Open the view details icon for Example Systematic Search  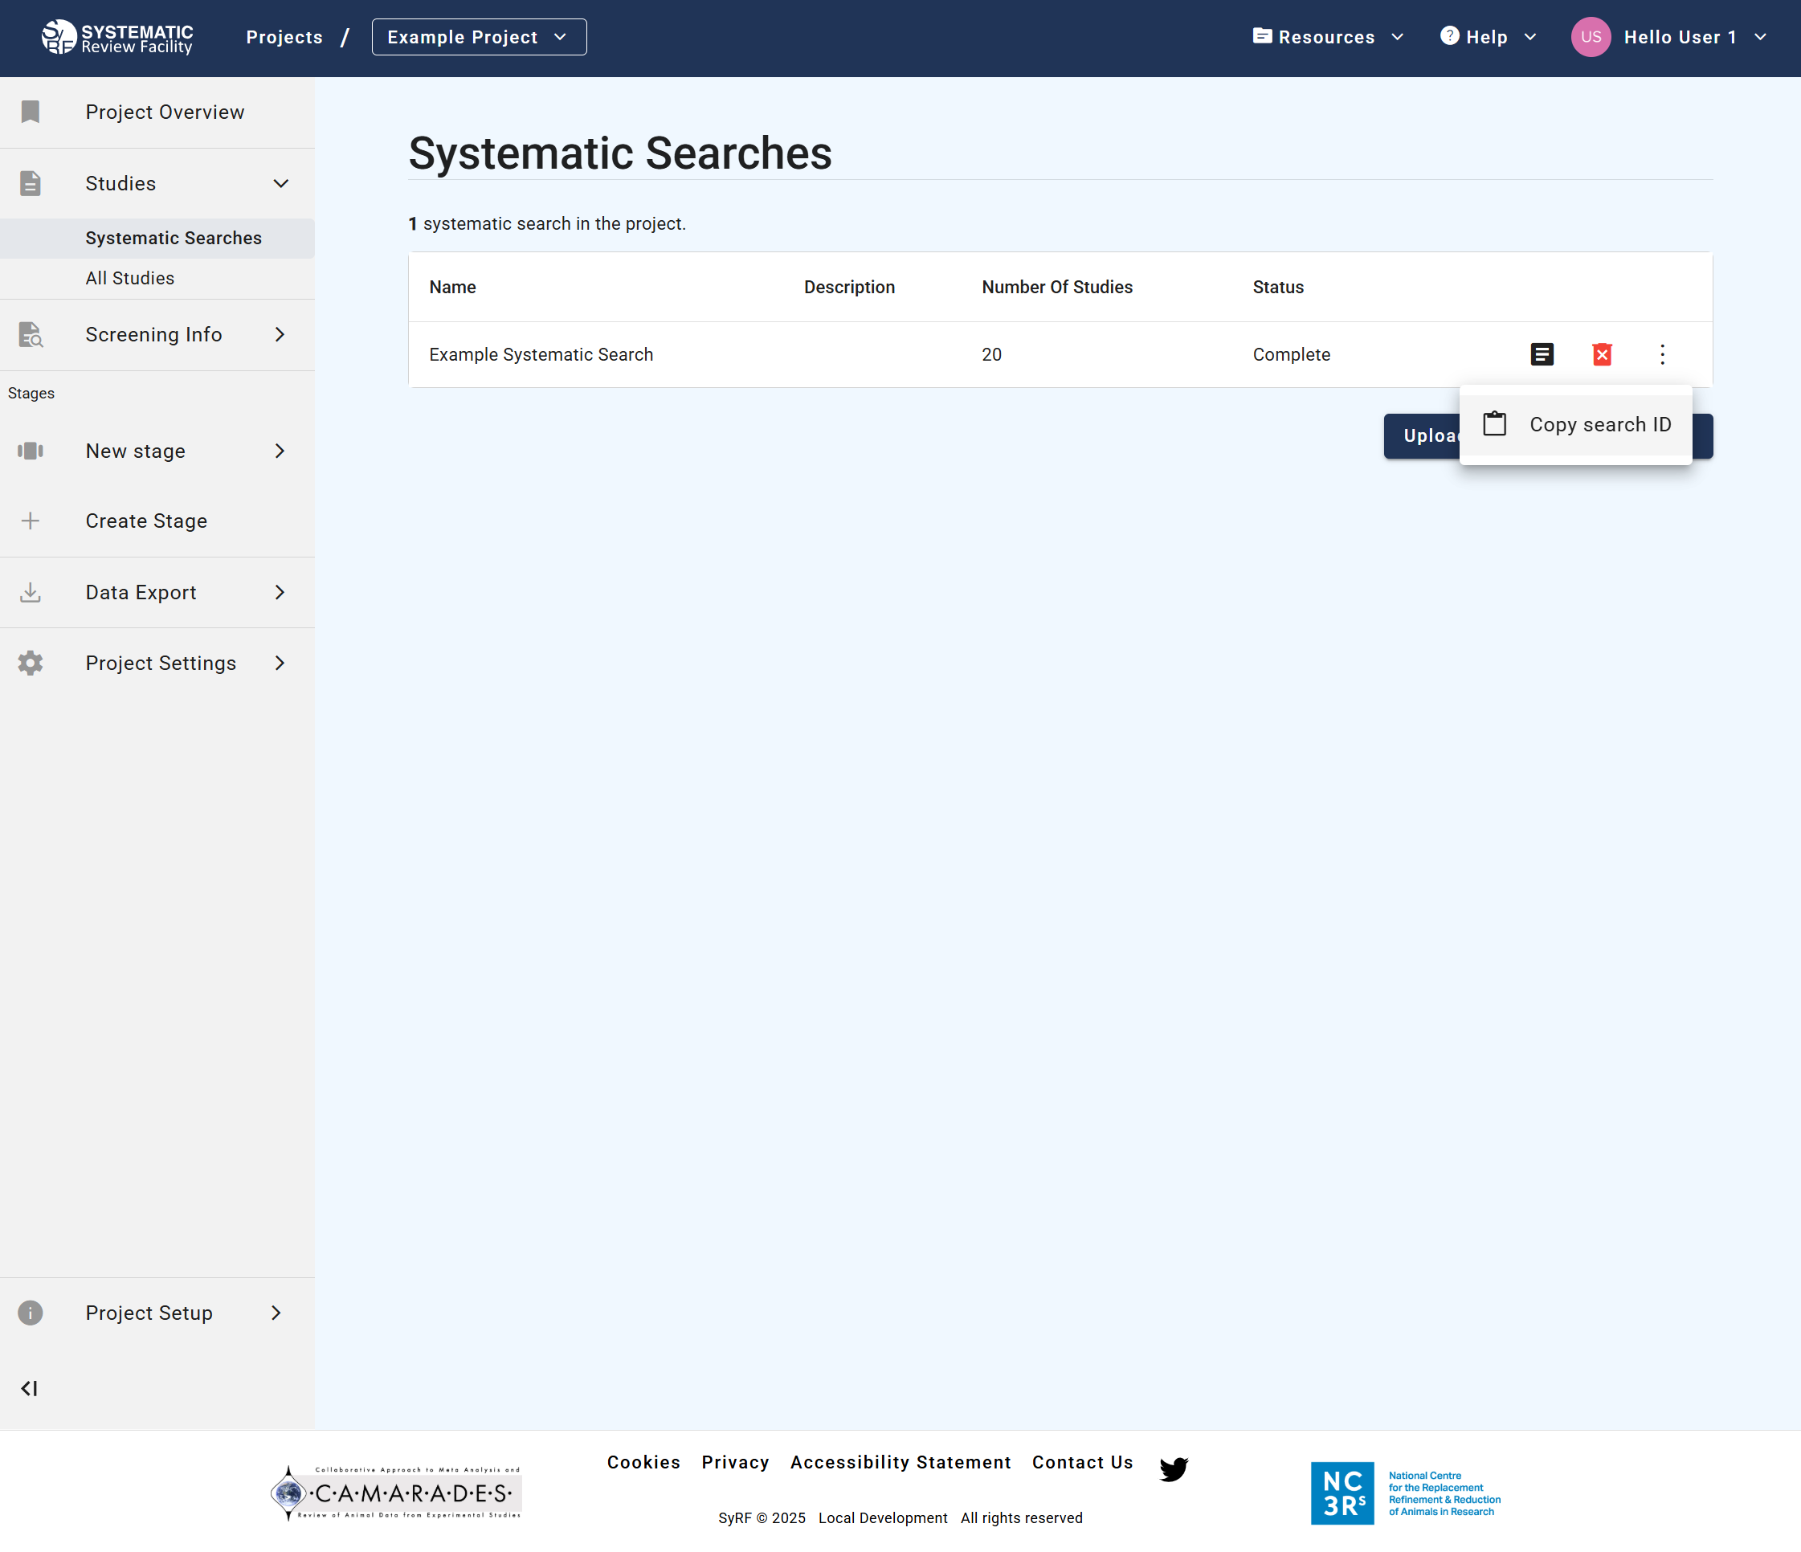(x=1542, y=353)
